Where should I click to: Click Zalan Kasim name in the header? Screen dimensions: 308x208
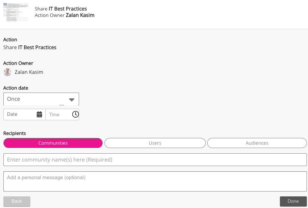[80, 15]
